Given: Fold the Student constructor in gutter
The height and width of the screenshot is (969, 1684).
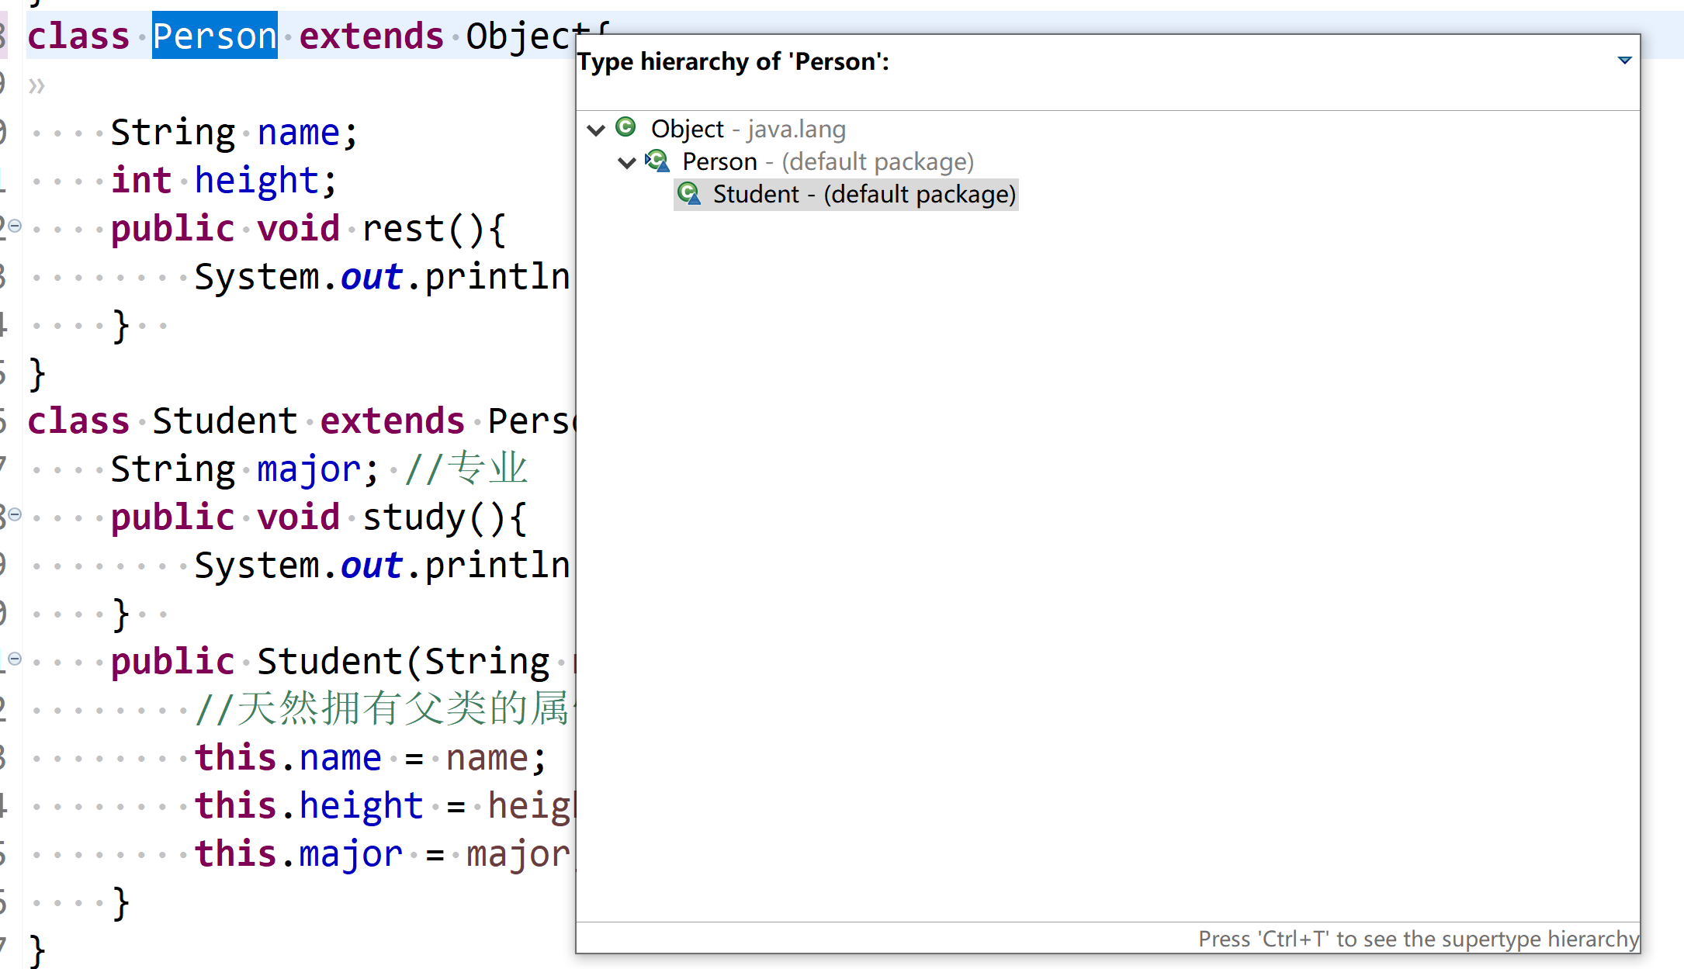Looking at the screenshot, I should coord(15,659).
